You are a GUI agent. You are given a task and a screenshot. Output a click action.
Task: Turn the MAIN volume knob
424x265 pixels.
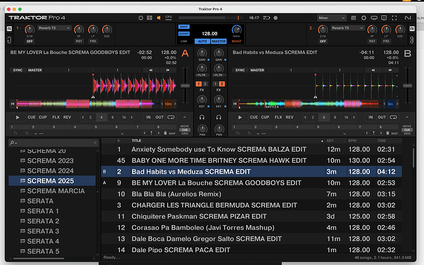pyautogui.click(x=237, y=29)
